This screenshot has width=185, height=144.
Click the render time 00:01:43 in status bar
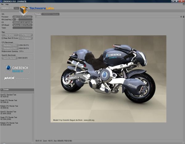click(x=39, y=141)
